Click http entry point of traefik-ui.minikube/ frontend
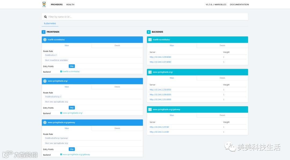Image resolution: width=290 pixels, height=160 pixels. 72,66
